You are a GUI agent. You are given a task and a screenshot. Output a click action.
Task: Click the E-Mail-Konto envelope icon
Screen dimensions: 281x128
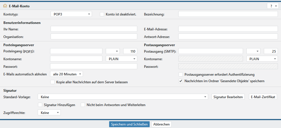(x=5, y=6)
